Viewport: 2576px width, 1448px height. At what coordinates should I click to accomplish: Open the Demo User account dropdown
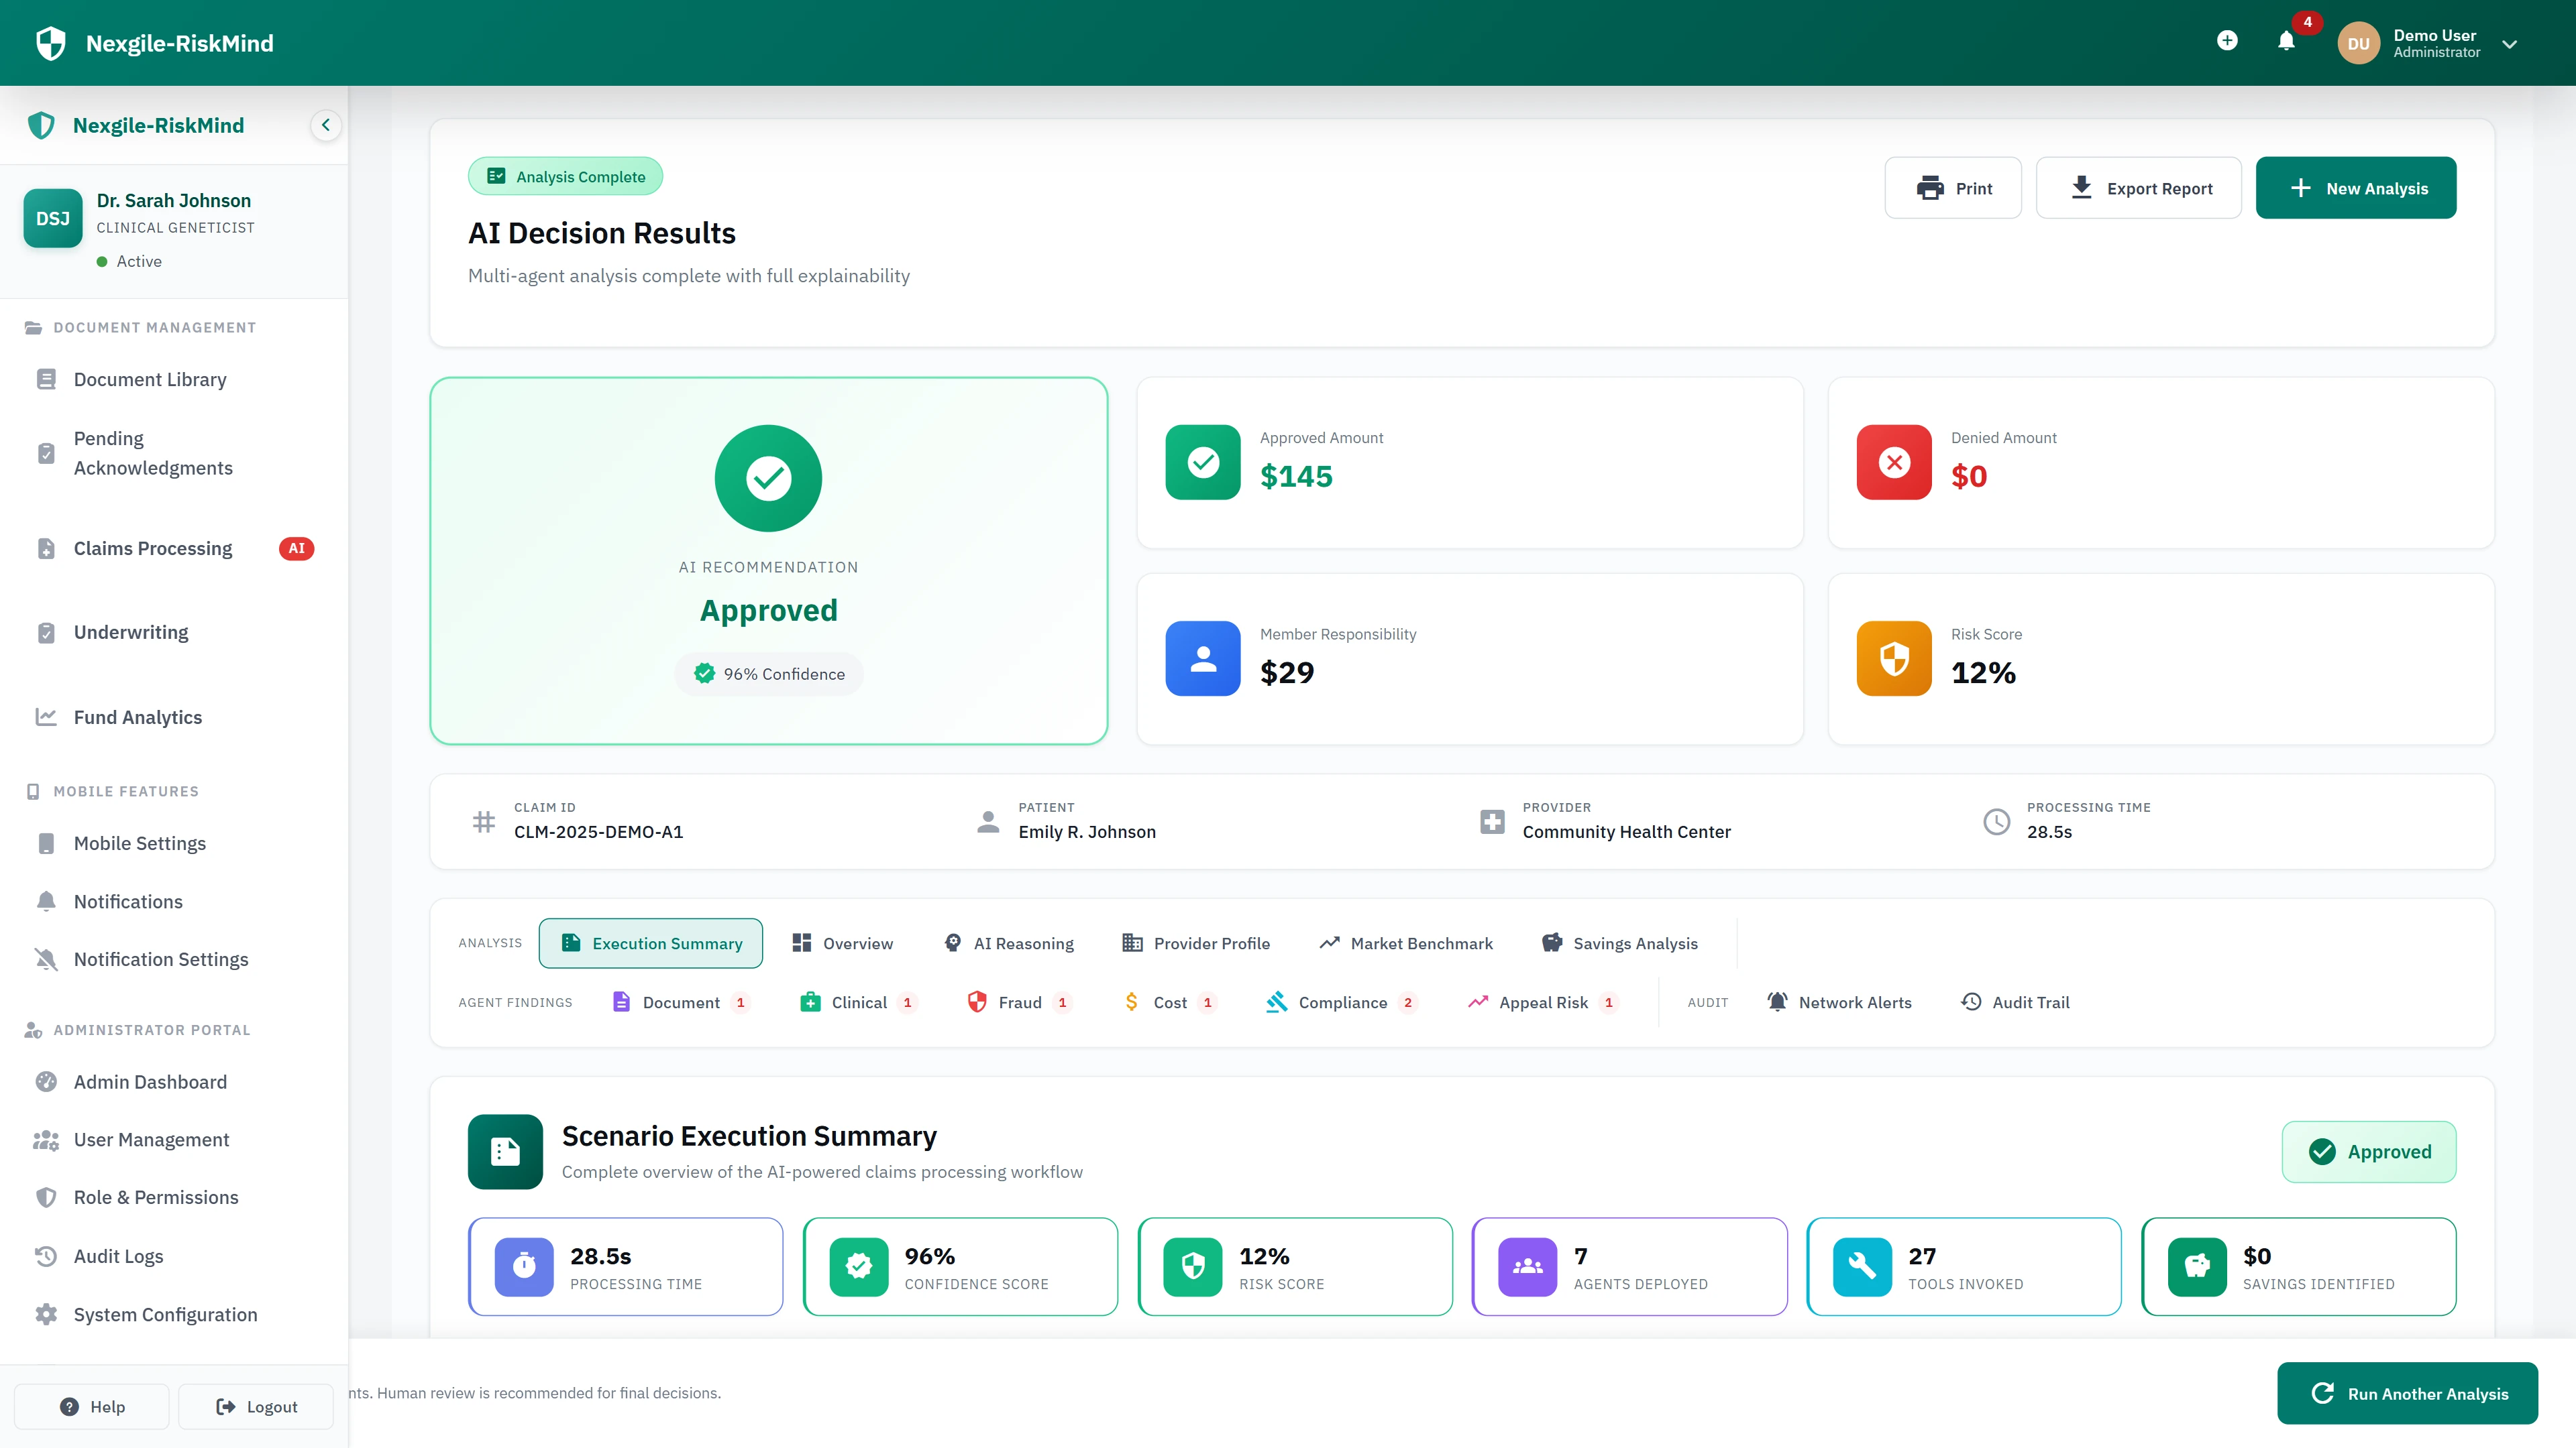(x=2509, y=44)
